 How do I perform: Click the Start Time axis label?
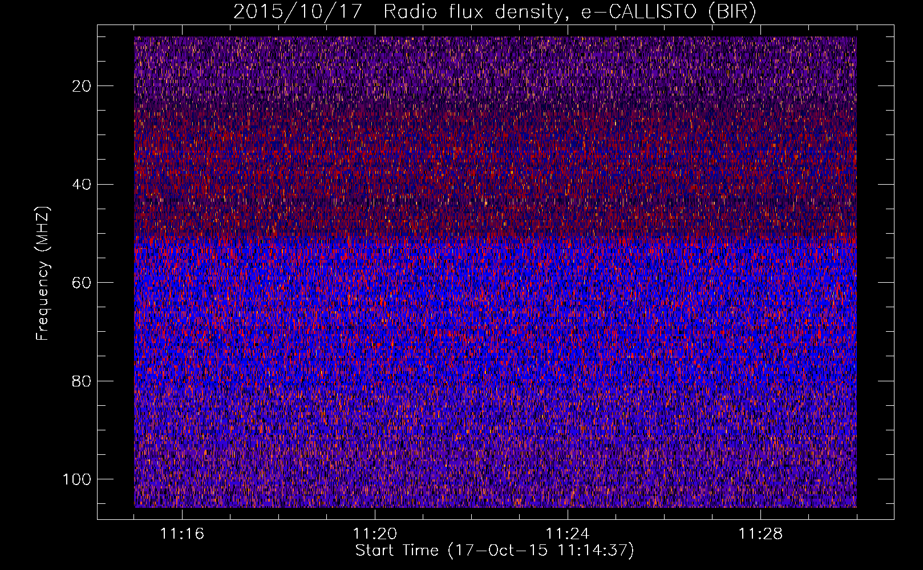click(495, 551)
